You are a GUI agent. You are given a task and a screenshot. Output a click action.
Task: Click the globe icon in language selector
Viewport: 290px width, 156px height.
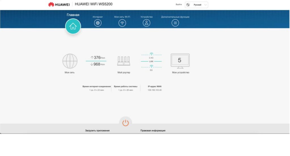pyautogui.click(x=188, y=5)
